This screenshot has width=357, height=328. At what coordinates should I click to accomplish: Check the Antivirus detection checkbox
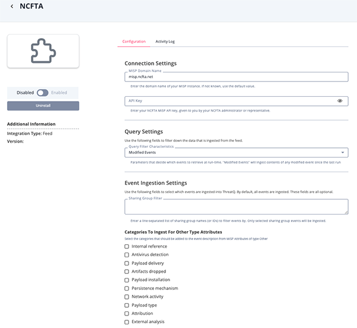coord(127,255)
